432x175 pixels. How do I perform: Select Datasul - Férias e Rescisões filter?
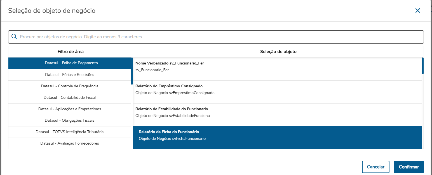[69, 75]
